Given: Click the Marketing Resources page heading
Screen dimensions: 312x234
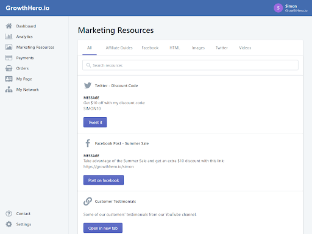Looking at the screenshot, I should coord(116,30).
